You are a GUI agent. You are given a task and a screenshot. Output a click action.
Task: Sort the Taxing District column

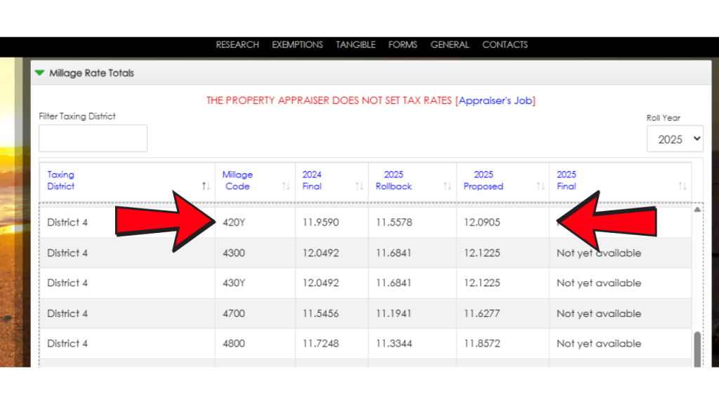(x=205, y=187)
